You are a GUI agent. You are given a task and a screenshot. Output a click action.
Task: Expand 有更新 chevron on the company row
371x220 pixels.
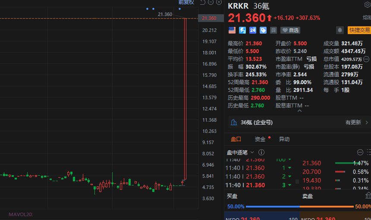point(367,123)
